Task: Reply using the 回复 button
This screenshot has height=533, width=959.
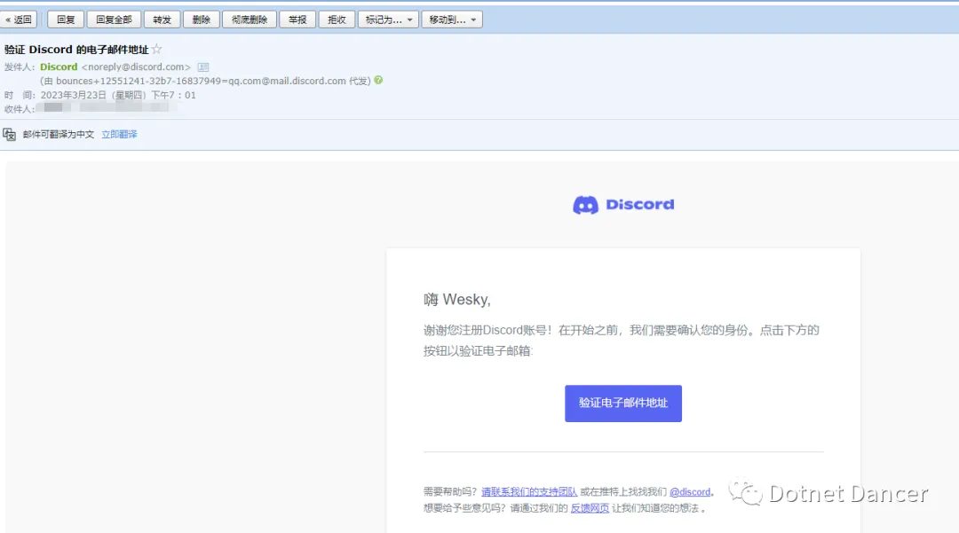Action: click(66, 20)
